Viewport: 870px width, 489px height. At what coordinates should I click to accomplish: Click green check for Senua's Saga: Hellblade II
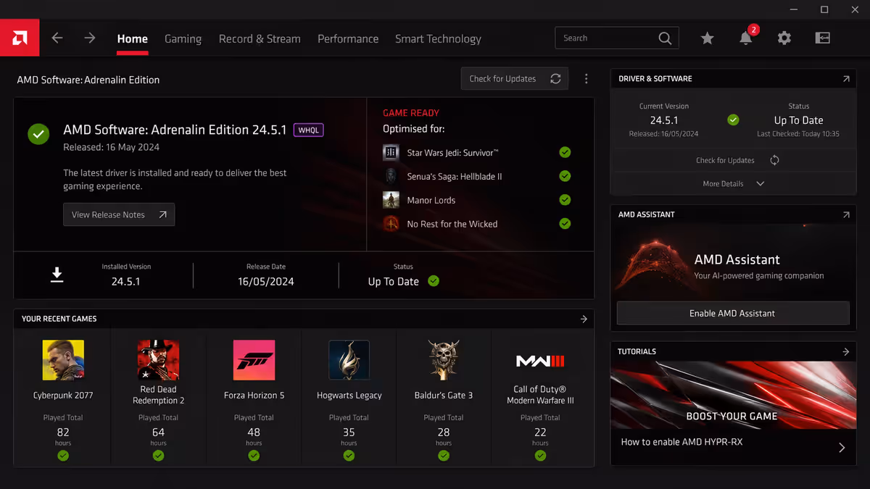(565, 176)
